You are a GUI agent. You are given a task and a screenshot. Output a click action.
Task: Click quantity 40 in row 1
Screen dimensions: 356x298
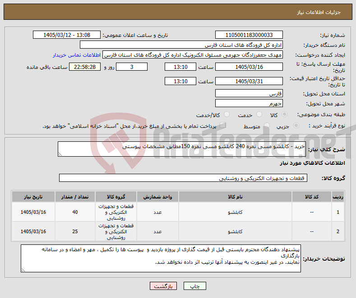click(75, 212)
